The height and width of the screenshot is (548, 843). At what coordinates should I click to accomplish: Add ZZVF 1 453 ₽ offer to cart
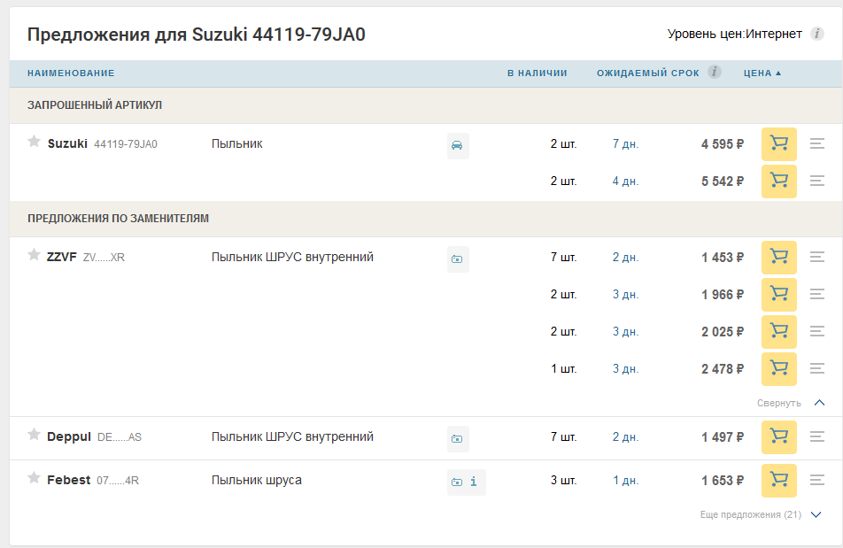tap(778, 258)
